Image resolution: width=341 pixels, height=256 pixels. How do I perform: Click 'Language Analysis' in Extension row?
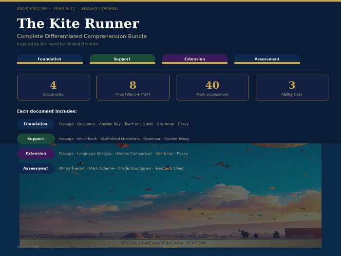tap(95, 154)
